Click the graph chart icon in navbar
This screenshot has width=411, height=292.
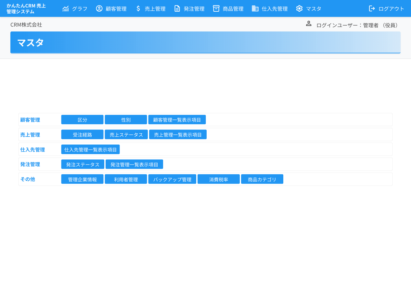click(x=65, y=9)
